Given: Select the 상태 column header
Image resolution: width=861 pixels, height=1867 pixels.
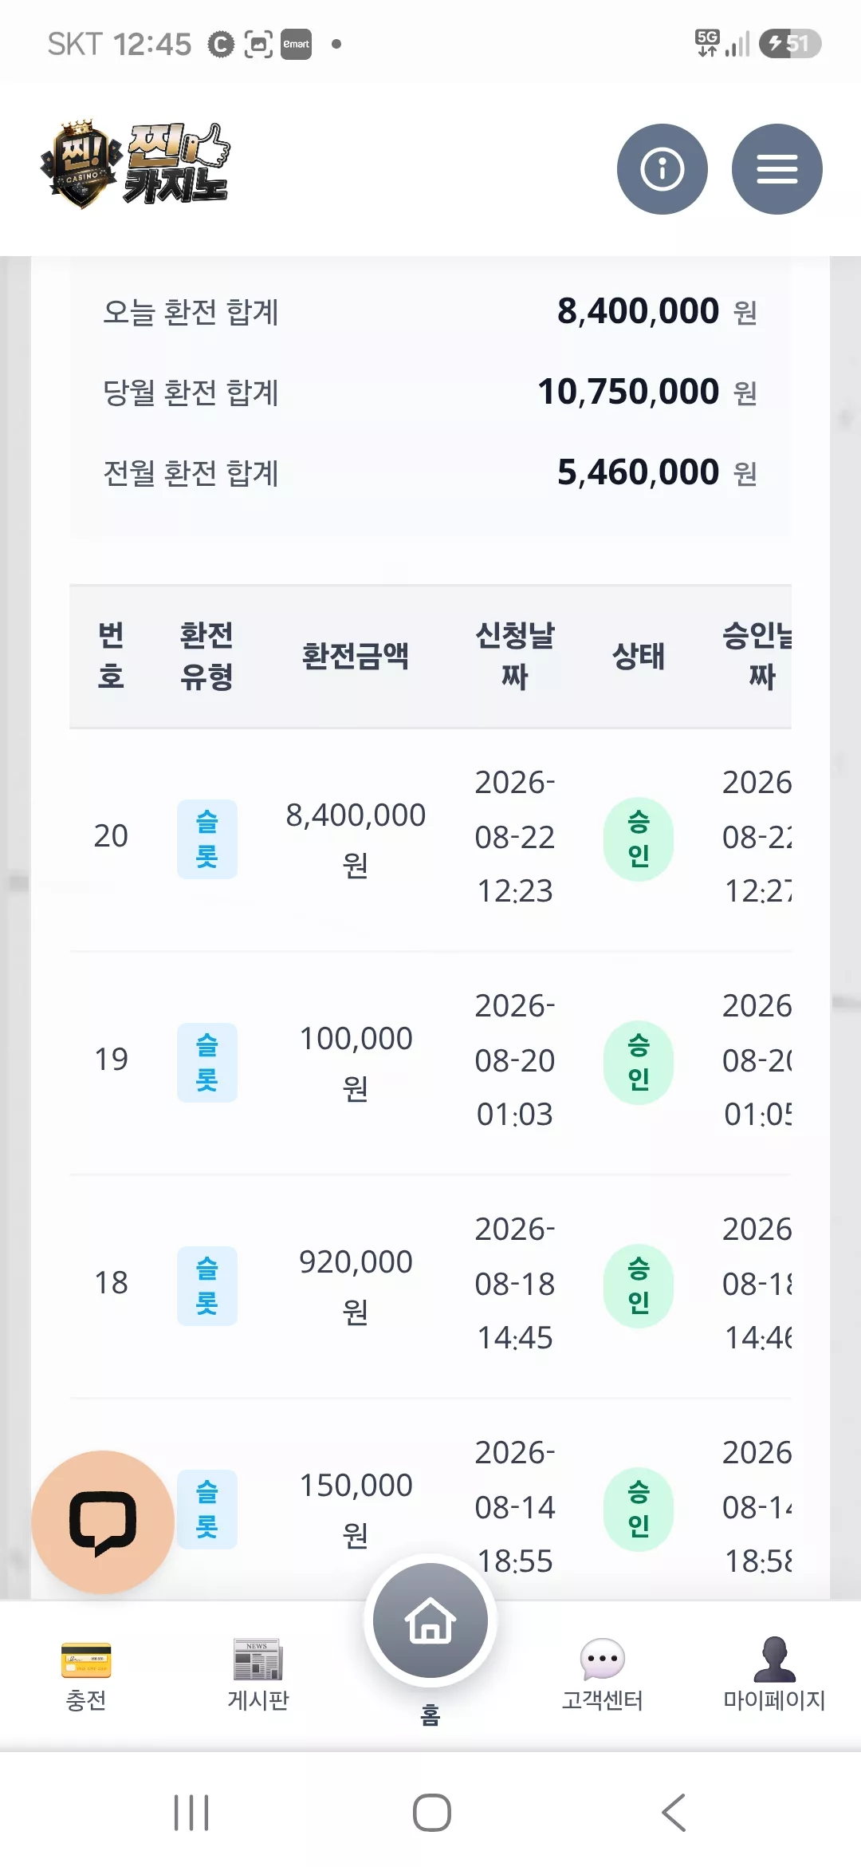Looking at the screenshot, I should coord(638,656).
